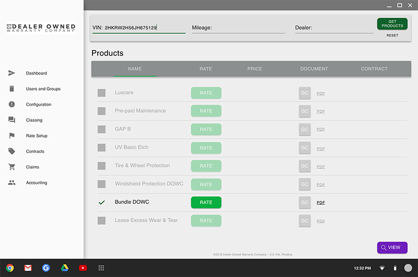
Task: Click the Contracts tag icon
Action: pyautogui.click(x=11, y=151)
